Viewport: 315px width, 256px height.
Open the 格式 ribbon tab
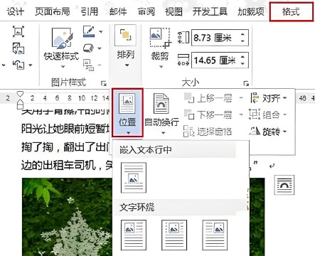click(x=291, y=11)
